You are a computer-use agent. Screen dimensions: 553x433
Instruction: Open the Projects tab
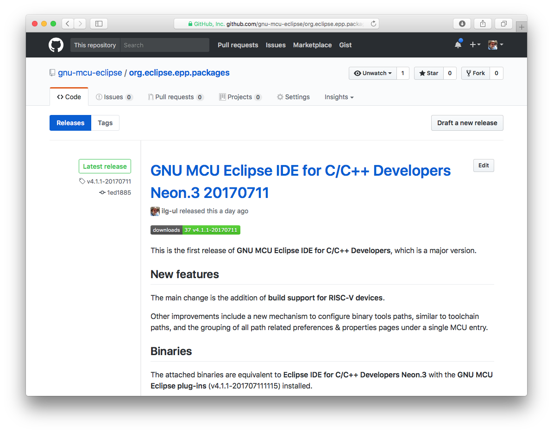[240, 97]
